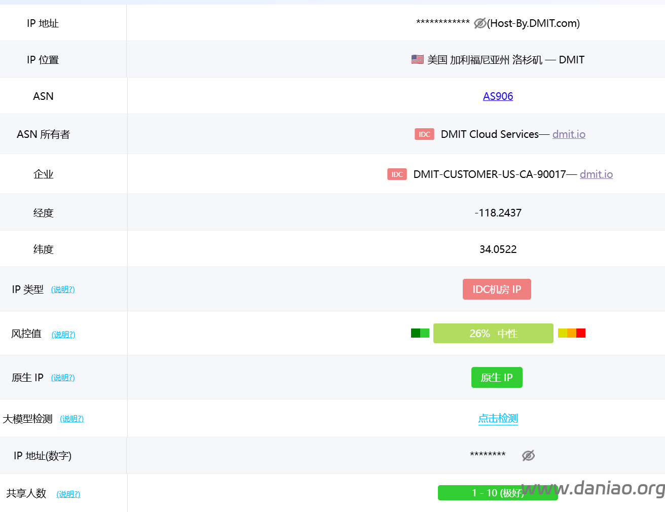Click IDC badge beside DMIT-CUSTOMER-US-CA-90017
Screen dimensions: 665x512
[397, 174]
